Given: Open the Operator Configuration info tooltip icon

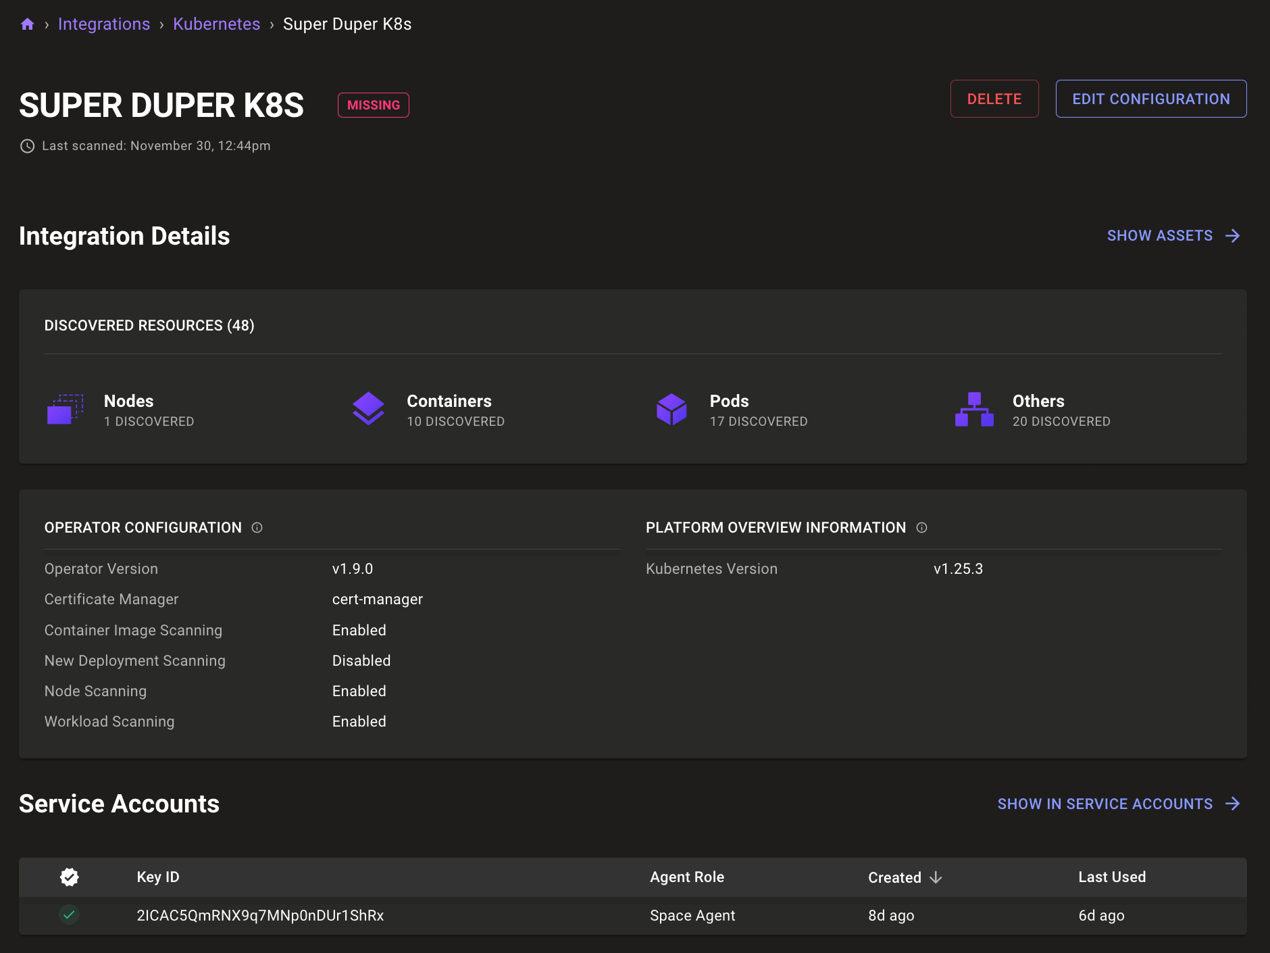Looking at the screenshot, I should tap(257, 528).
